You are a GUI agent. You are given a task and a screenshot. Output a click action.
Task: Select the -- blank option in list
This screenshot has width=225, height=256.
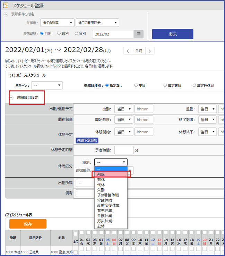tap(111, 169)
